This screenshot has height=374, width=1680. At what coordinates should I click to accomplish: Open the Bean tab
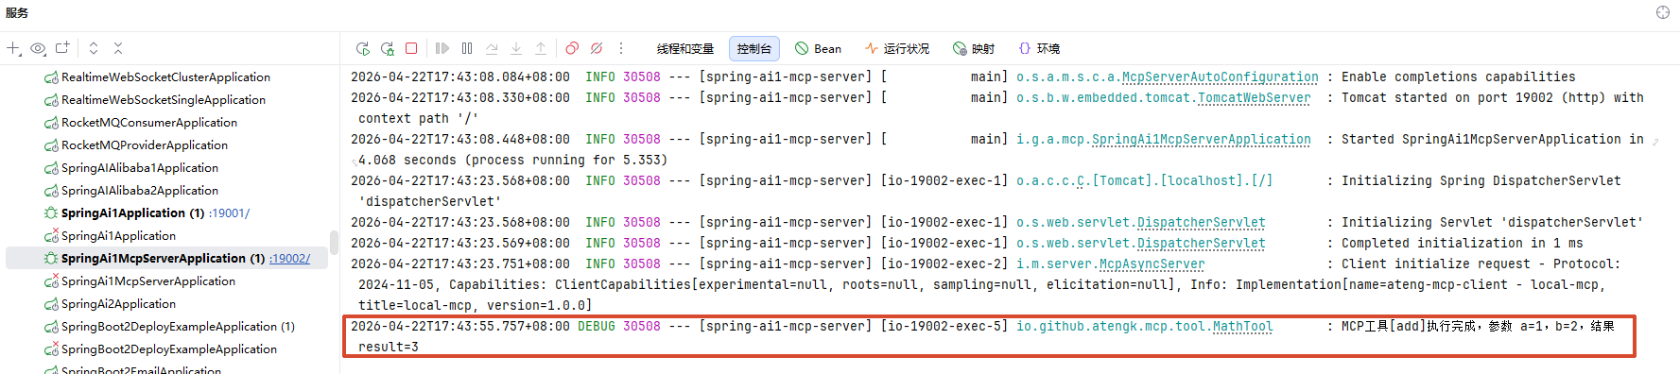point(818,48)
